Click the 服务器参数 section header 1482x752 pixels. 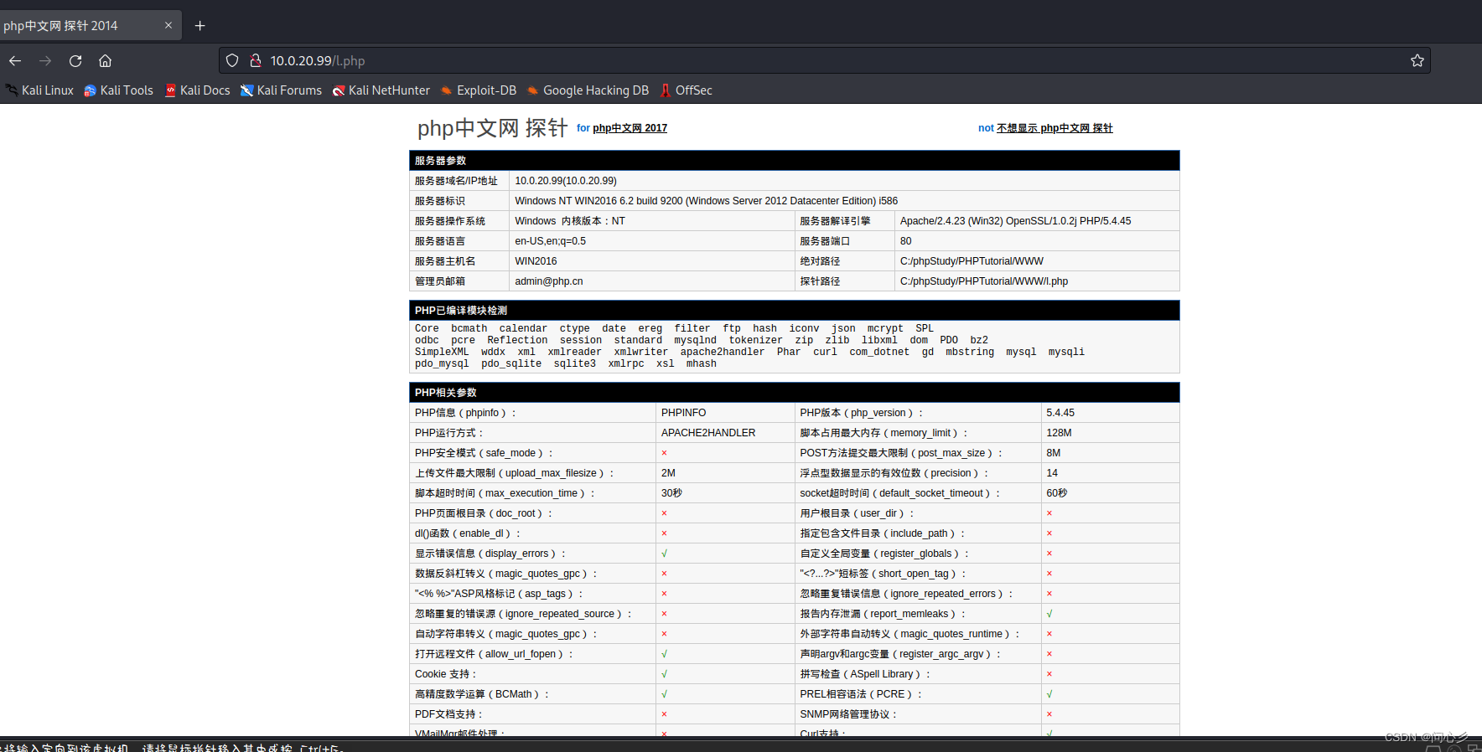(794, 161)
